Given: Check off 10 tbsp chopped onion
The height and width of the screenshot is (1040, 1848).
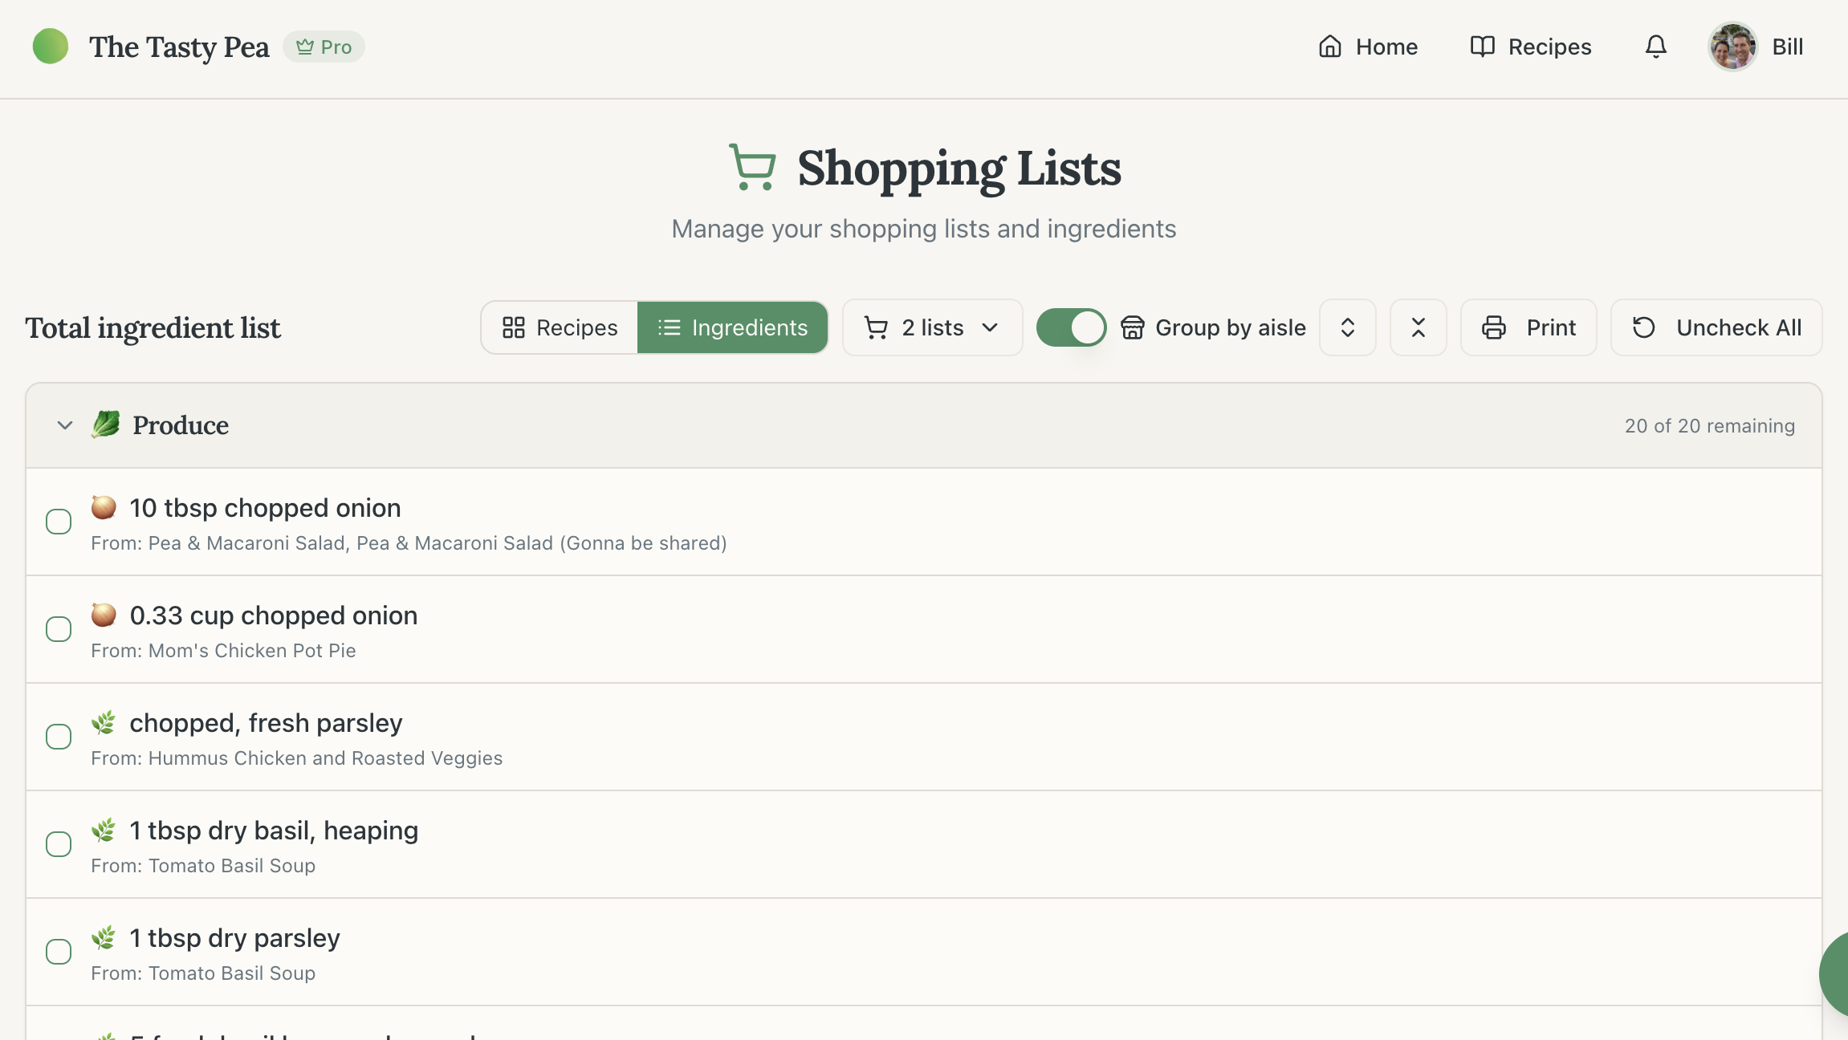Looking at the screenshot, I should click(x=59, y=522).
